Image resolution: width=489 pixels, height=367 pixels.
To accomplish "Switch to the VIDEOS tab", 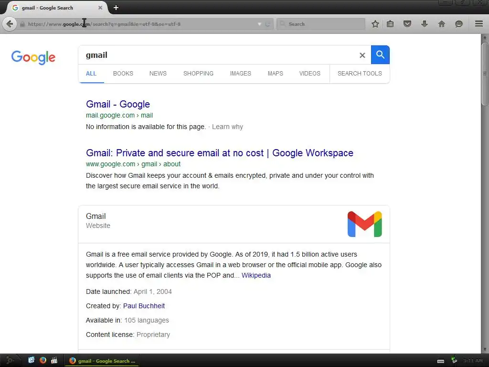I will click(309, 73).
